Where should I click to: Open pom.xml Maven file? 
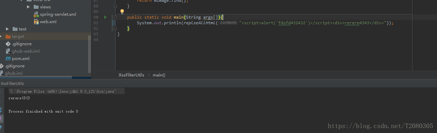[21, 59]
